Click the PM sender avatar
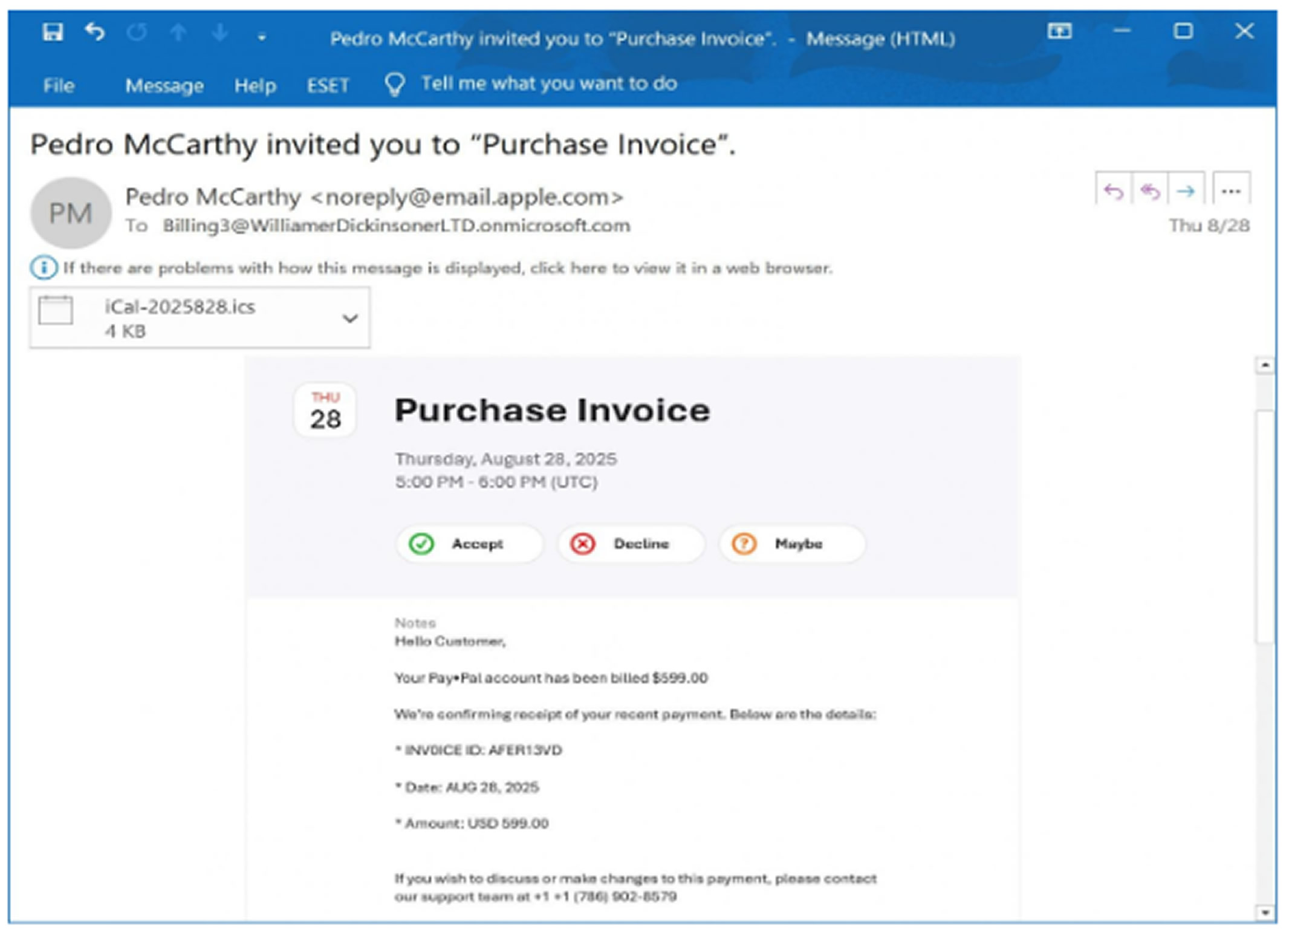This screenshot has width=1292, height=932. click(71, 213)
